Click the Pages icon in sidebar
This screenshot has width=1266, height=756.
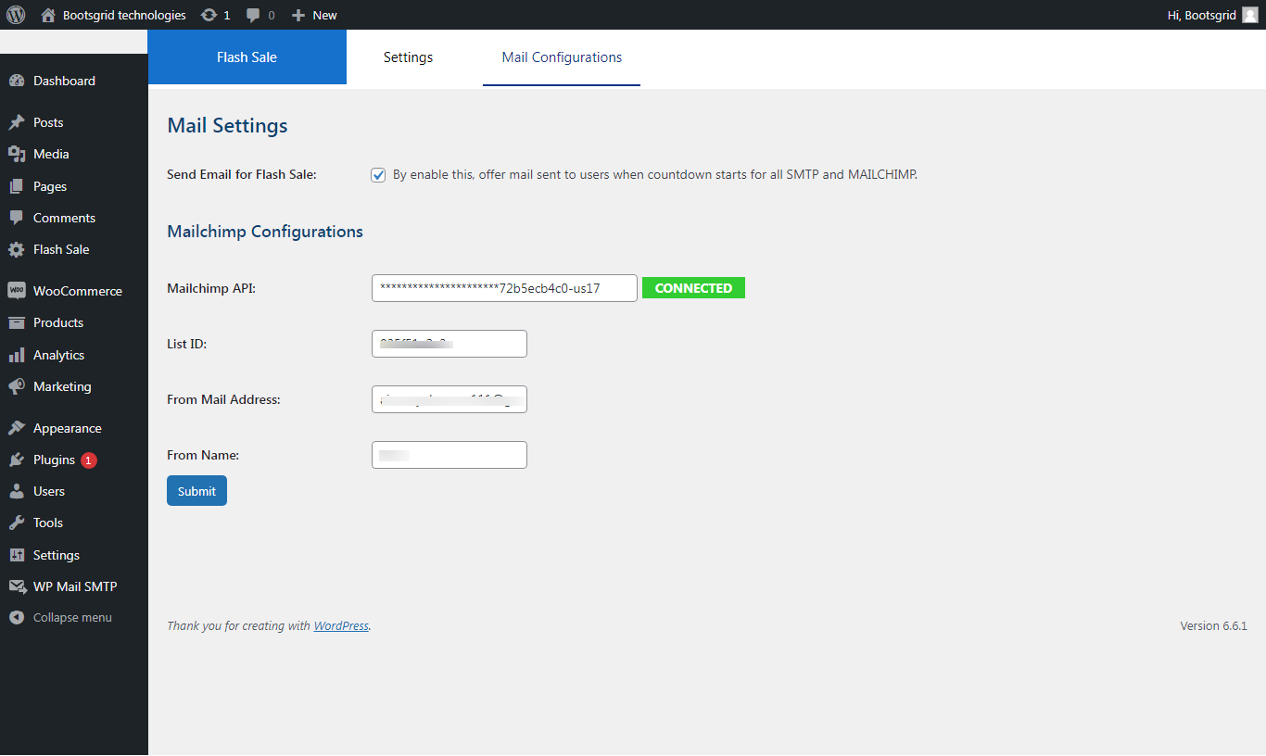[x=16, y=186]
